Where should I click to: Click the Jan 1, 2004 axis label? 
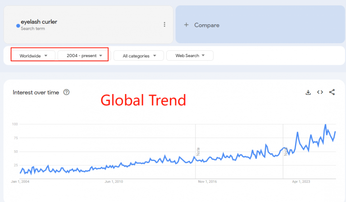pos(20,181)
